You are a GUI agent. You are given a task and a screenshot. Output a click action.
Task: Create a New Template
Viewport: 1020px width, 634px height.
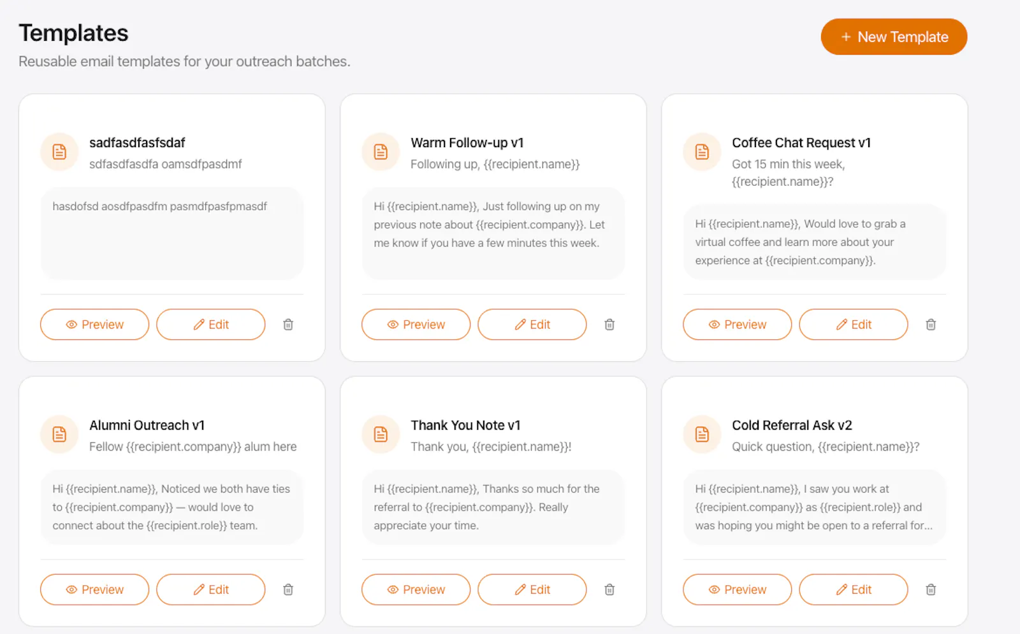(894, 37)
